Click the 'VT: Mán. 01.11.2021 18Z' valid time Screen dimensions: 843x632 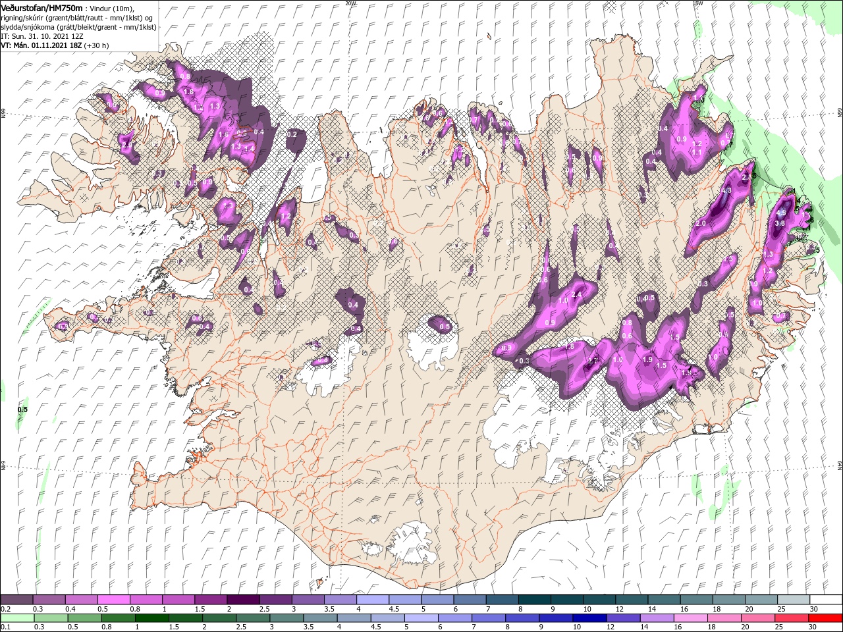(x=41, y=45)
